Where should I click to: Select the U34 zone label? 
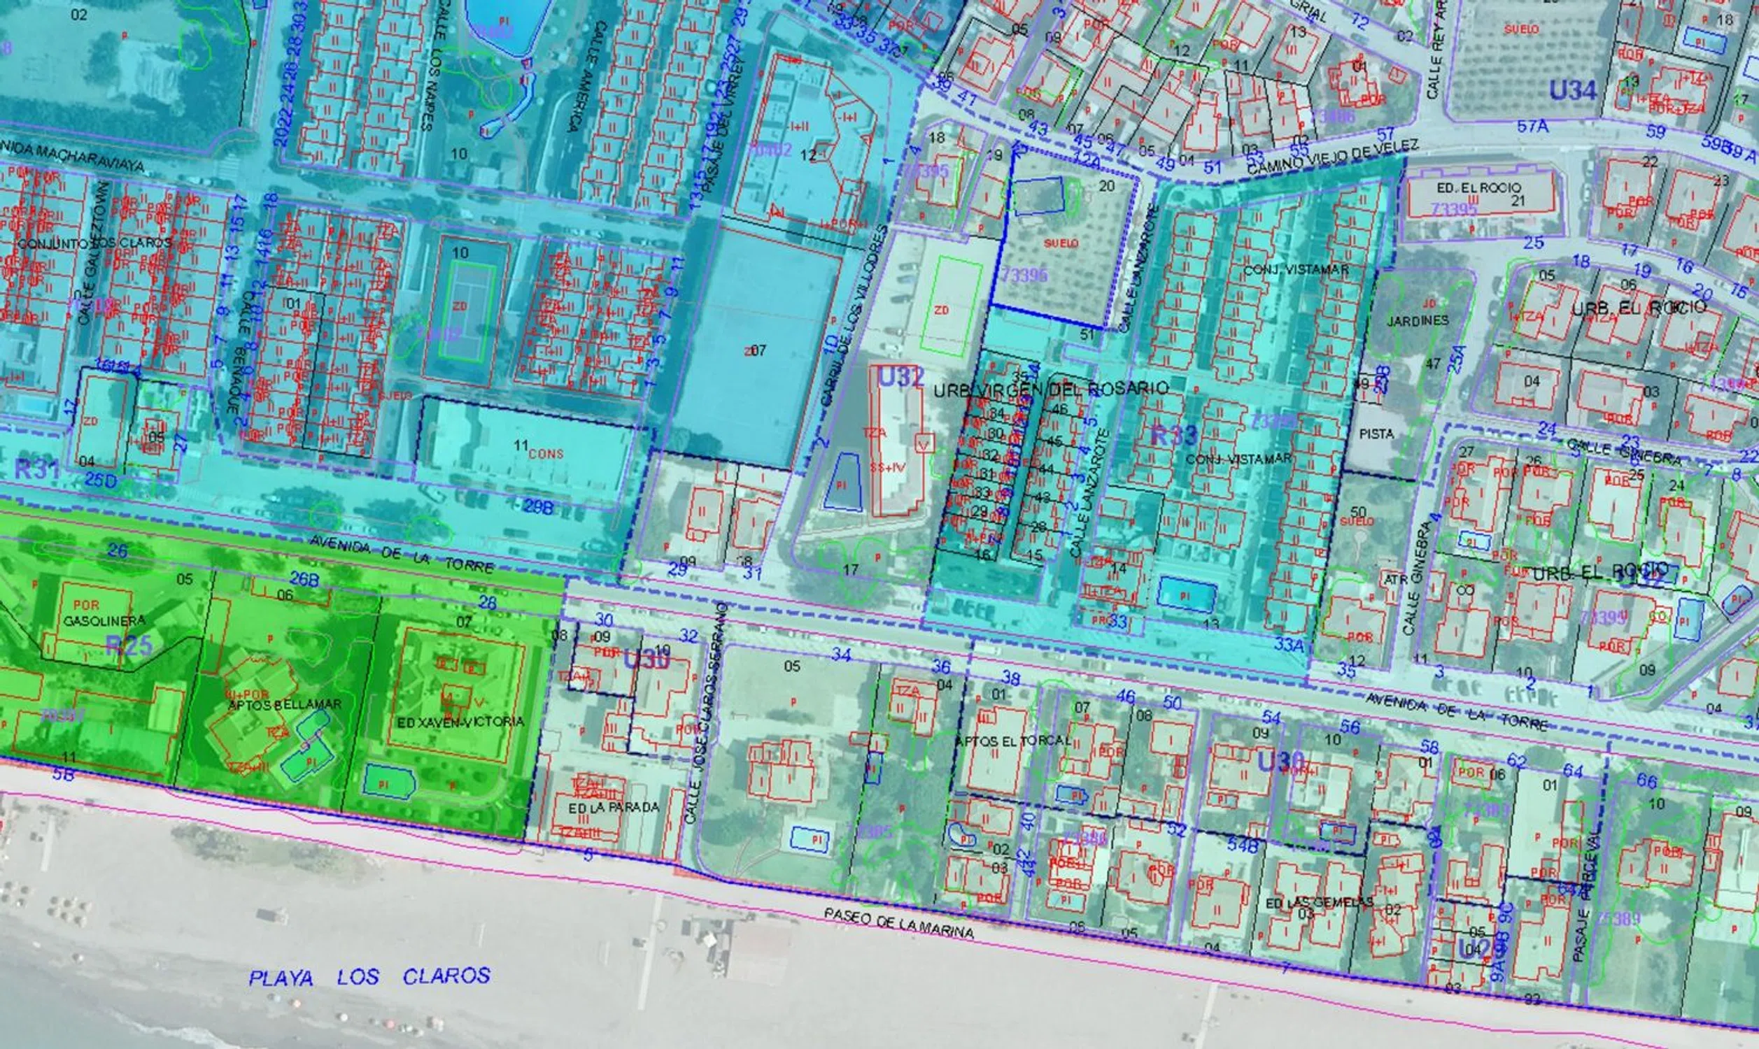click(1572, 90)
